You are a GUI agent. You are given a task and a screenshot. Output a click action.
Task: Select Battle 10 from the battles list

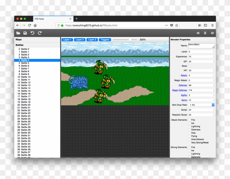[x=24, y=77]
